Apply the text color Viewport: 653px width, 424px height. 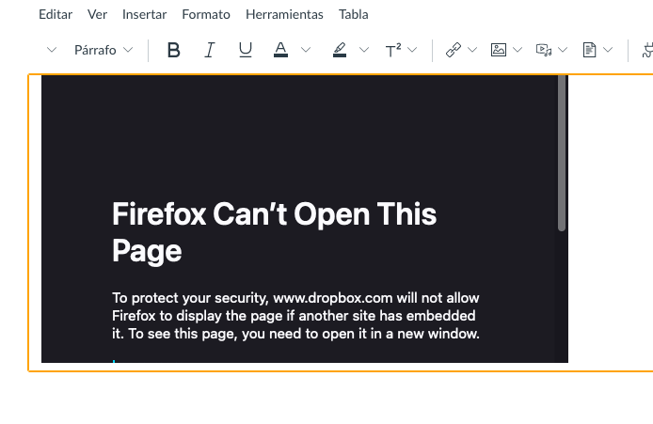coord(280,50)
